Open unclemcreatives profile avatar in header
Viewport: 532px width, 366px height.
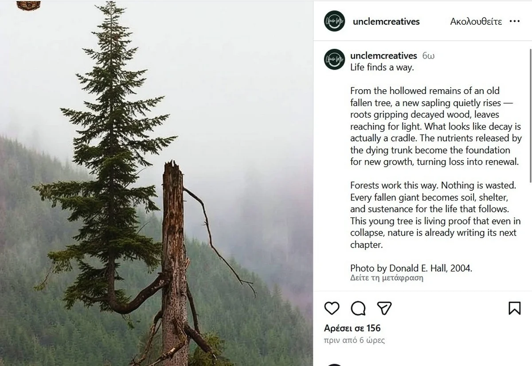(x=334, y=21)
